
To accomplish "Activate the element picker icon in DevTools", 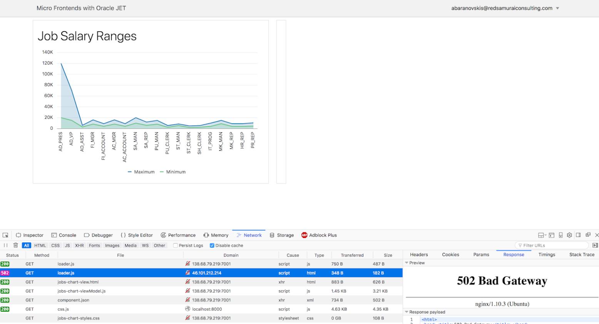I will pos(5,235).
